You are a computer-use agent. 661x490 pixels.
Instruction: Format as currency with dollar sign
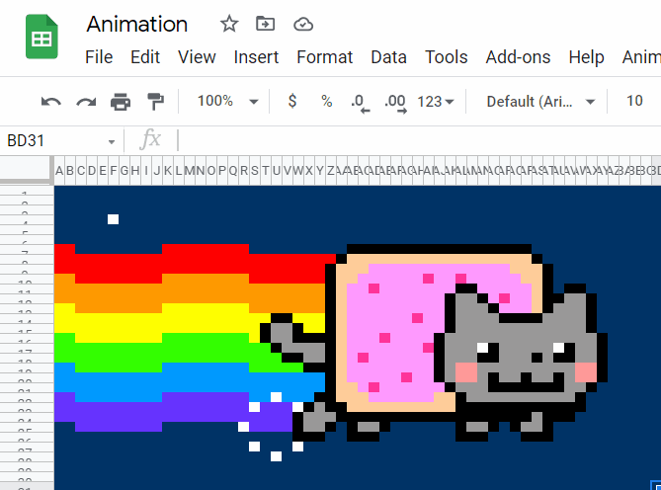tap(292, 101)
